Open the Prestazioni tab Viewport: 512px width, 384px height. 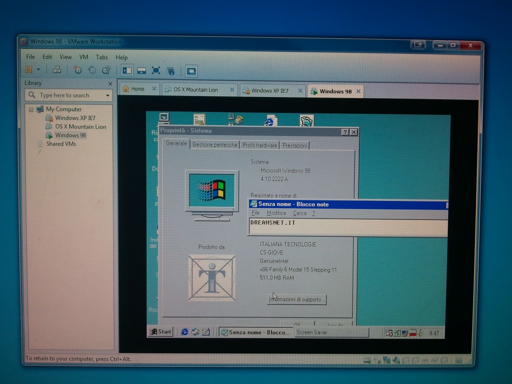click(x=294, y=145)
